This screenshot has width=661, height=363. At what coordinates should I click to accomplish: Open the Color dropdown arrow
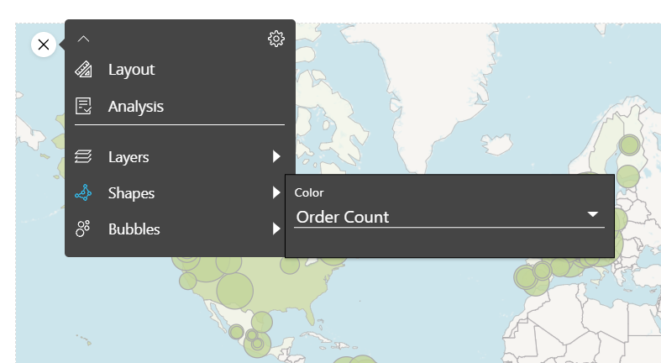pyautogui.click(x=593, y=214)
